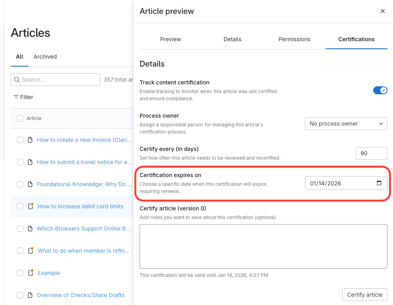Switch to the Permissions tab
The height and width of the screenshot is (305, 393).
point(294,39)
